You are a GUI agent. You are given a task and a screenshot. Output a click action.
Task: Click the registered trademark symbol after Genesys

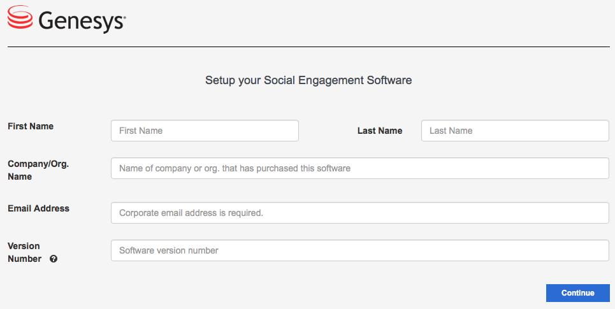tap(125, 18)
